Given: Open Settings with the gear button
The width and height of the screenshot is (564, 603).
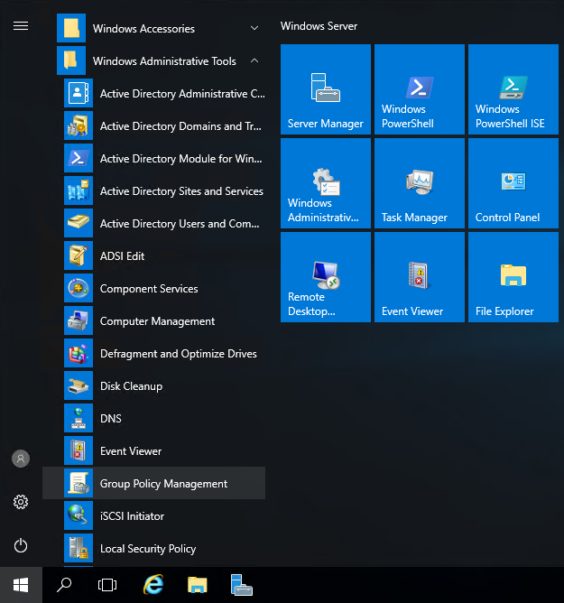Looking at the screenshot, I should tap(21, 502).
